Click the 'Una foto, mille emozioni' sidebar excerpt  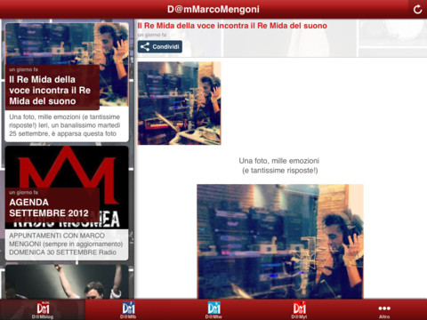click(65, 125)
